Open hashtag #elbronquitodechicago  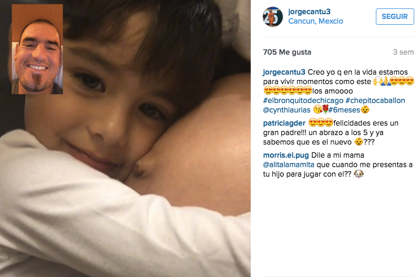[x=303, y=100]
